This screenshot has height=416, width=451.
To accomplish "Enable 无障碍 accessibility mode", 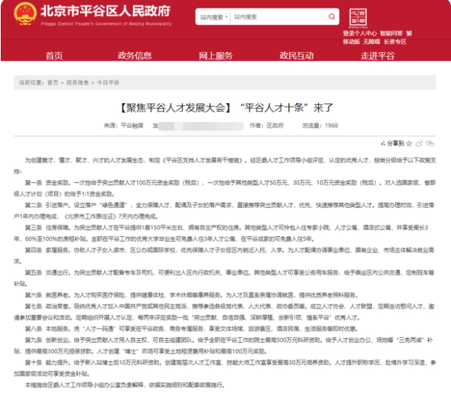I will pyautogui.click(x=371, y=42).
